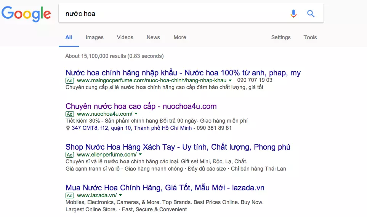Click the www.nuochoa4u.com/ green URL

point(105,114)
